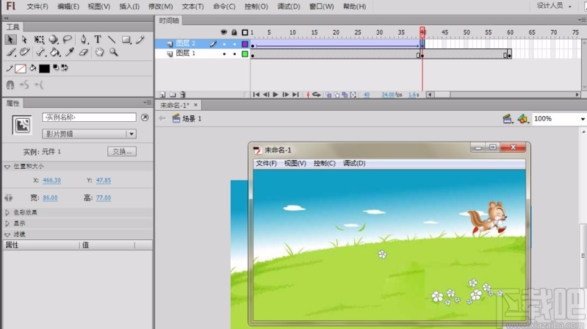Pick the Lasso tool
The image size is (587, 329).
[x=68, y=40]
